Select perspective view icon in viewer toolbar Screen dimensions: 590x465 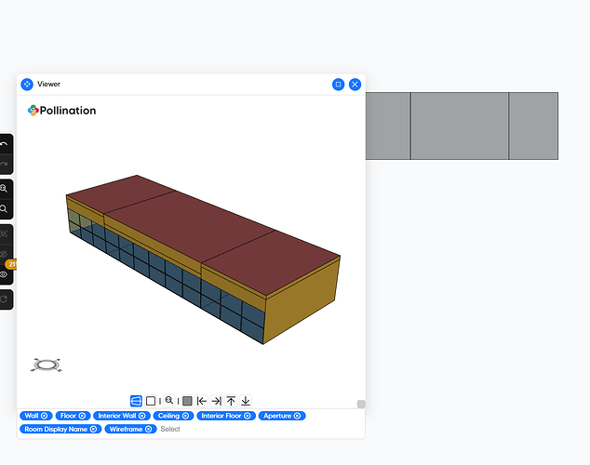point(136,401)
